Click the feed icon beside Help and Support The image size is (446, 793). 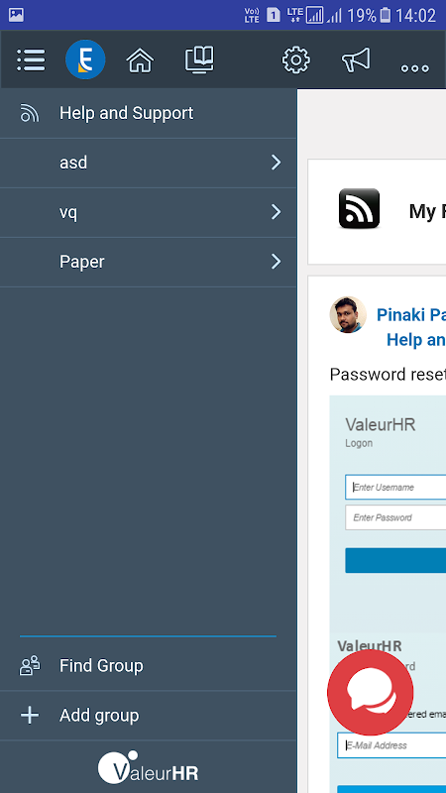[x=30, y=113]
